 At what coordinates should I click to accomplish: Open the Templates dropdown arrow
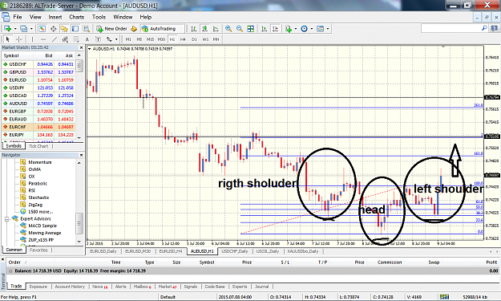(328, 29)
